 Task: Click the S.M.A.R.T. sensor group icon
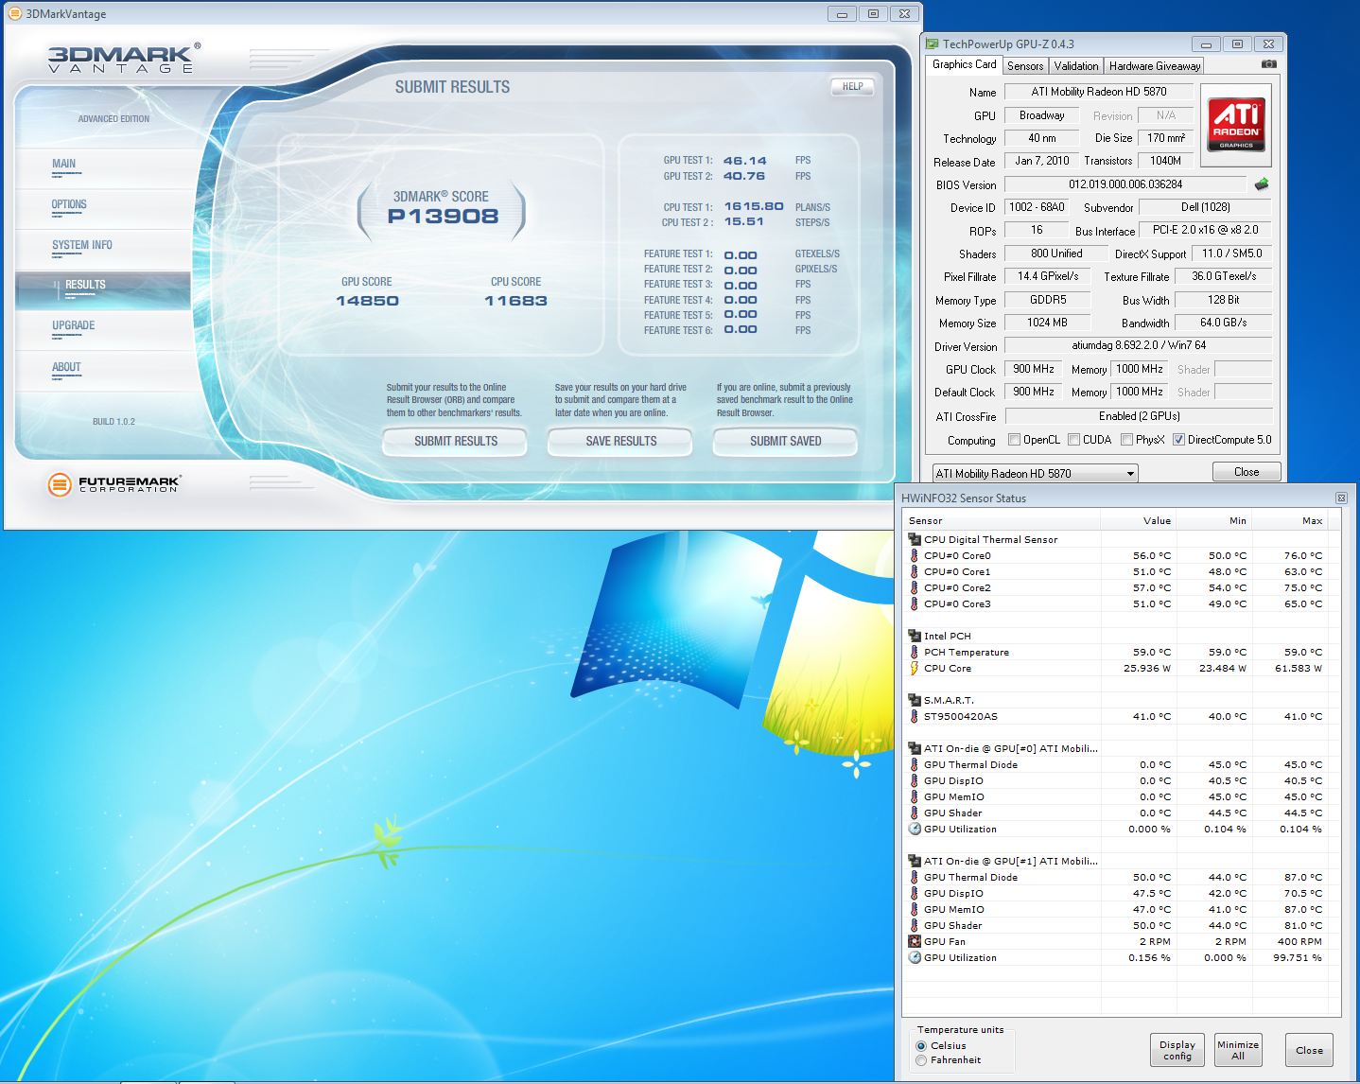tap(915, 700)
